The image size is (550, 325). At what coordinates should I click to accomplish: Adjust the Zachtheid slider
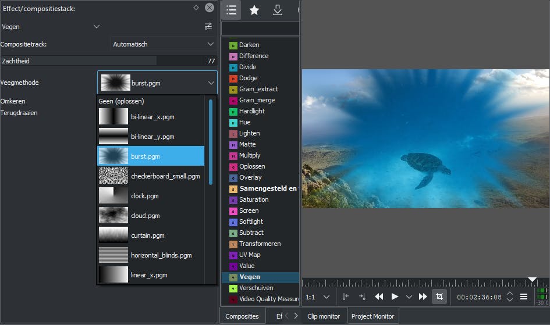point(108,60)
